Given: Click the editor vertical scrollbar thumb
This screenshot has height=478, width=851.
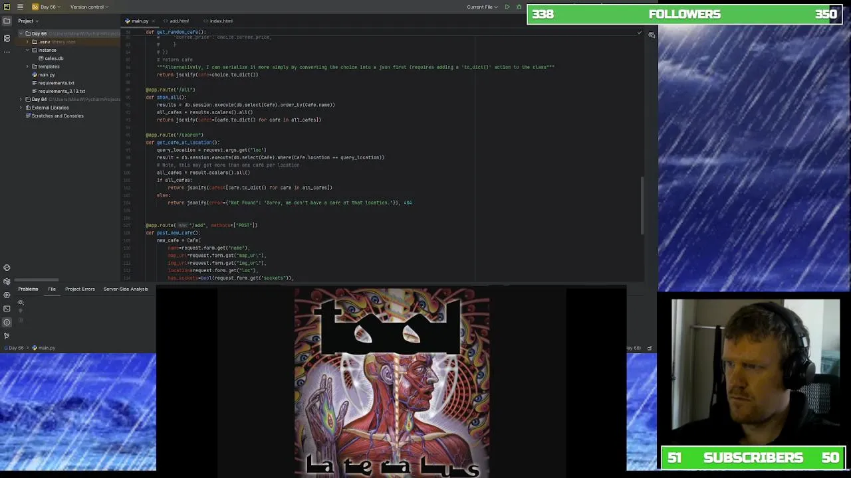Looking at the screenshot, I should click(642, 206).
